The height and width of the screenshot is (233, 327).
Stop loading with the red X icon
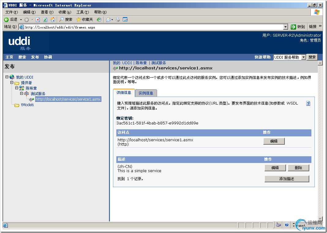click(38, 20)
